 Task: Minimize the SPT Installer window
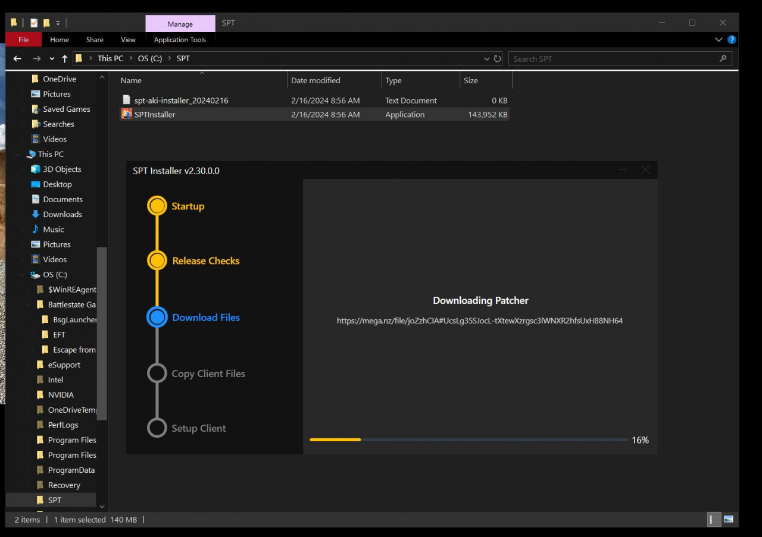click(x=622, y=169)
